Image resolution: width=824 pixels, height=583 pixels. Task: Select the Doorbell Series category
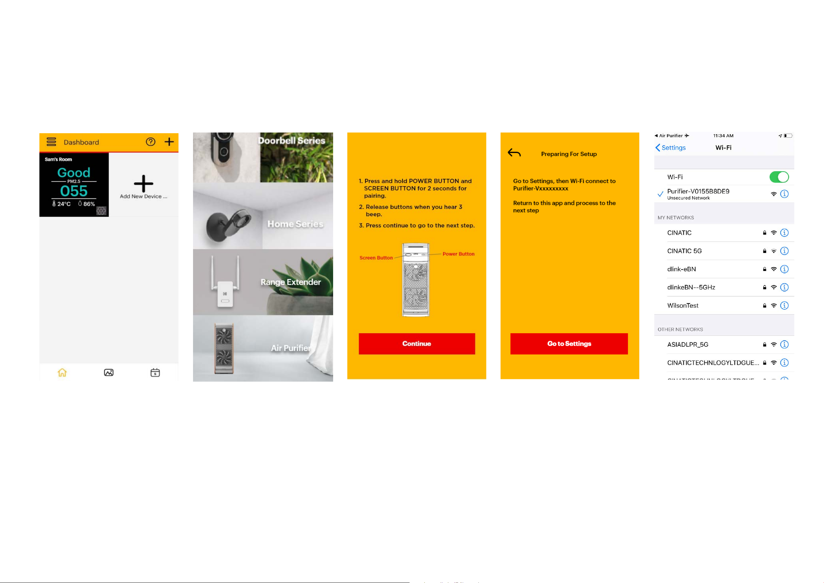263,157
